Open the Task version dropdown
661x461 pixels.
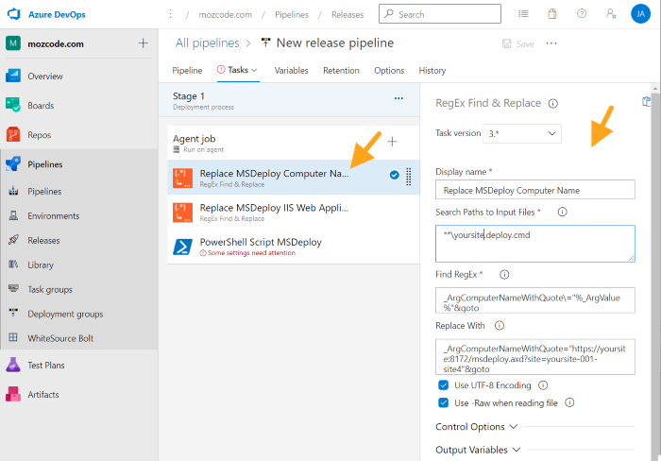click(x=522, y=134)
